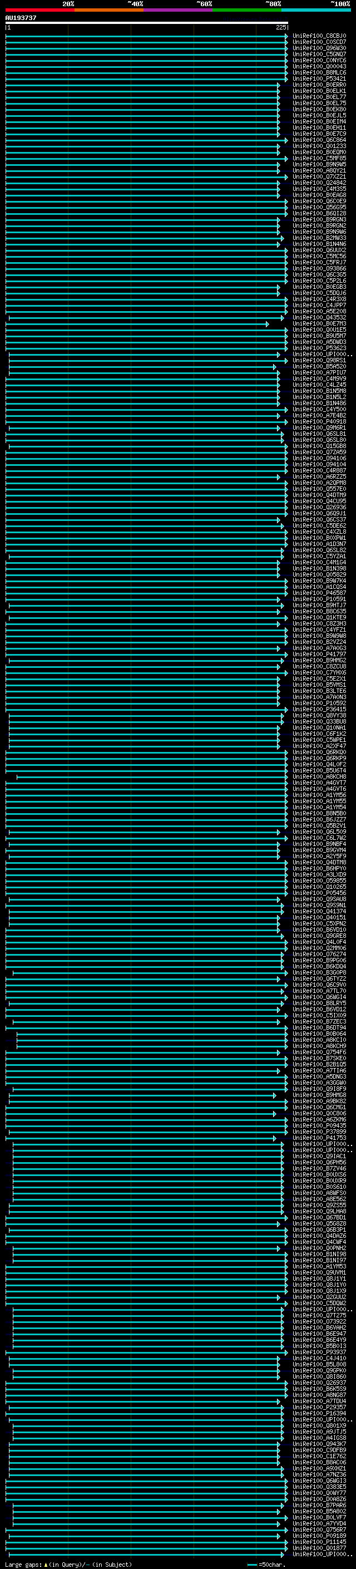356x1569 pixels.
Task: Select UniRef100_A1YM56 label
Action: (x=319, y=795)
